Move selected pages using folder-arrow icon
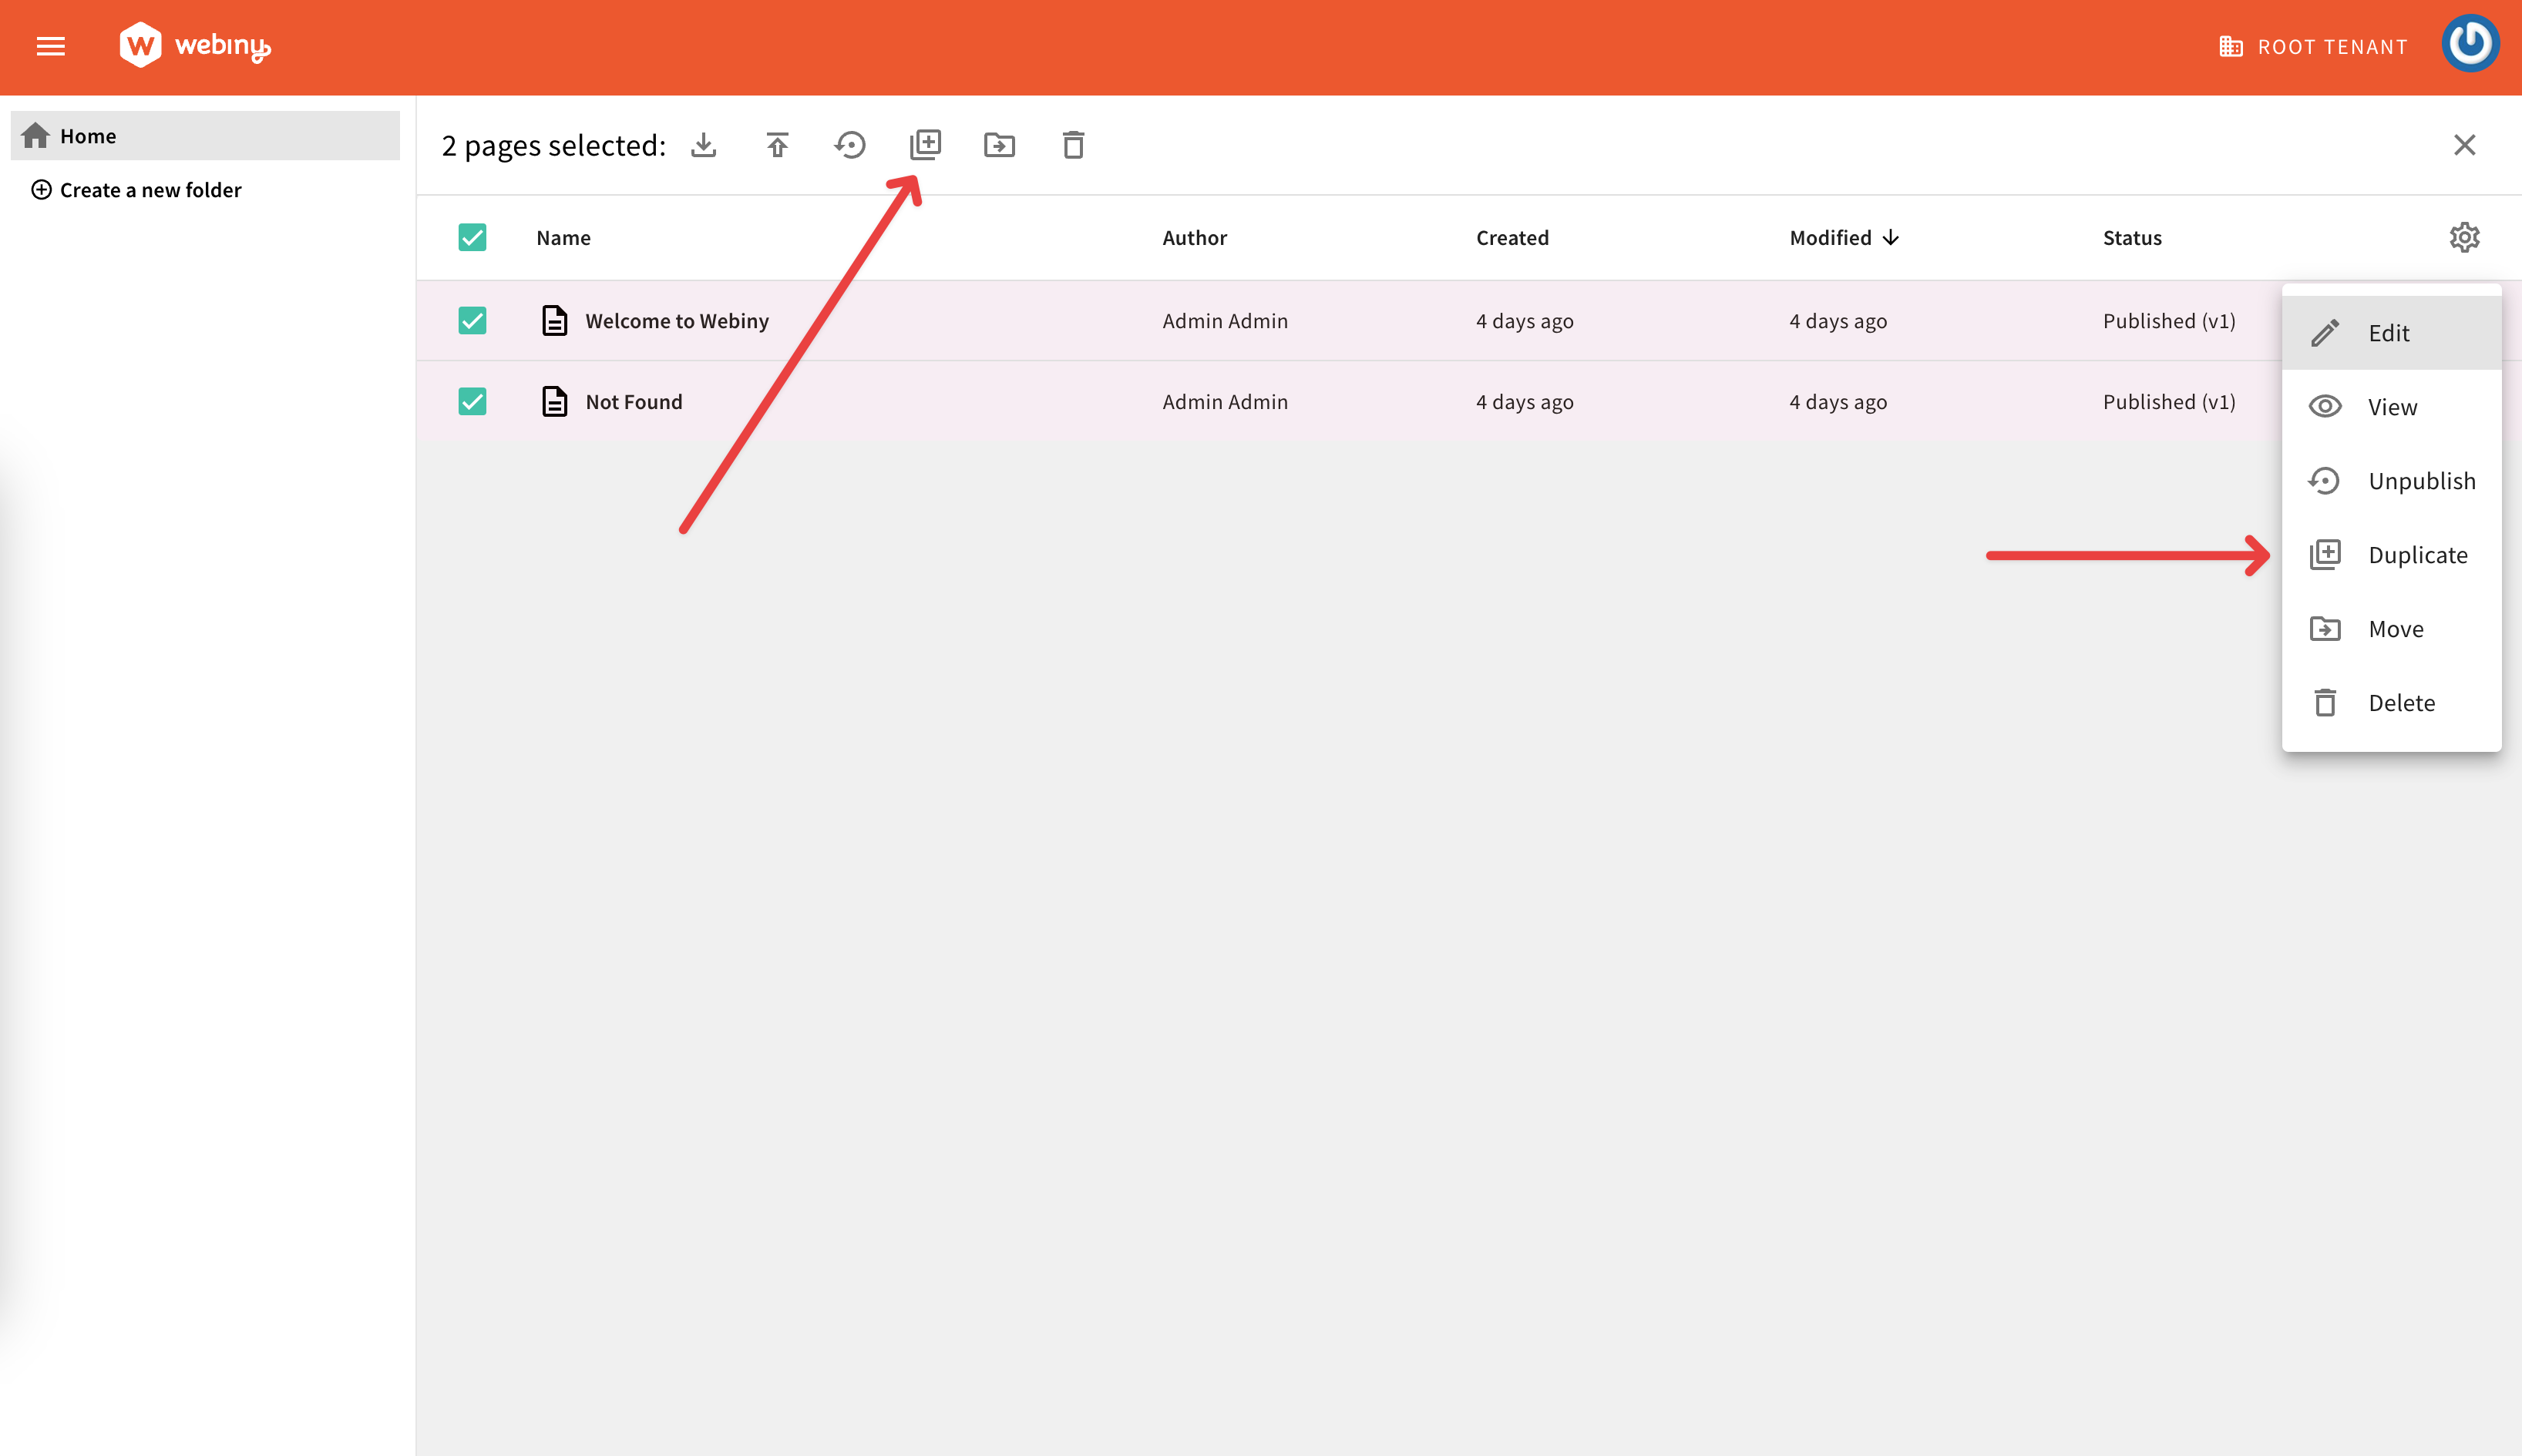This screenshot has height=1456, width=2522. tap(1000, 145)
